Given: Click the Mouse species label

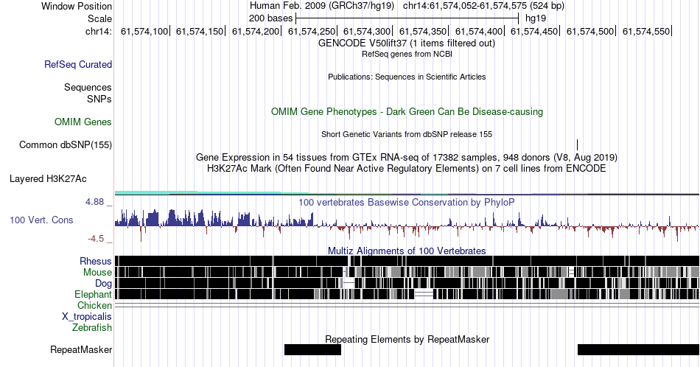Looking at the screenshot, I should [97, 273].
